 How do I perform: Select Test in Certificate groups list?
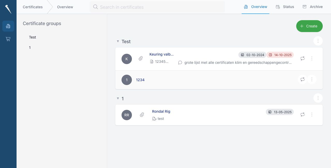(x=33, y=37)
